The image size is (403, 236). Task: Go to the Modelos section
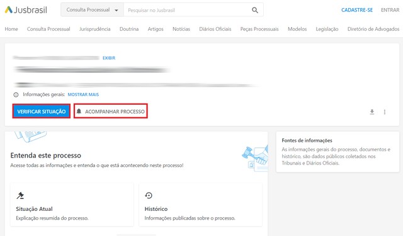(x=297, y=29)
